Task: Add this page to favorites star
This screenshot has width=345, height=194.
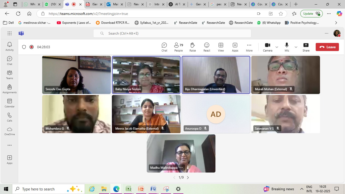Action: pos(281,14)
